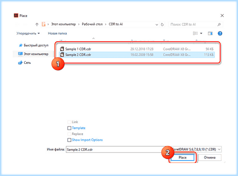Select Sample 2 CDR.cdr file name
The image size is (238, 176).
78,55
